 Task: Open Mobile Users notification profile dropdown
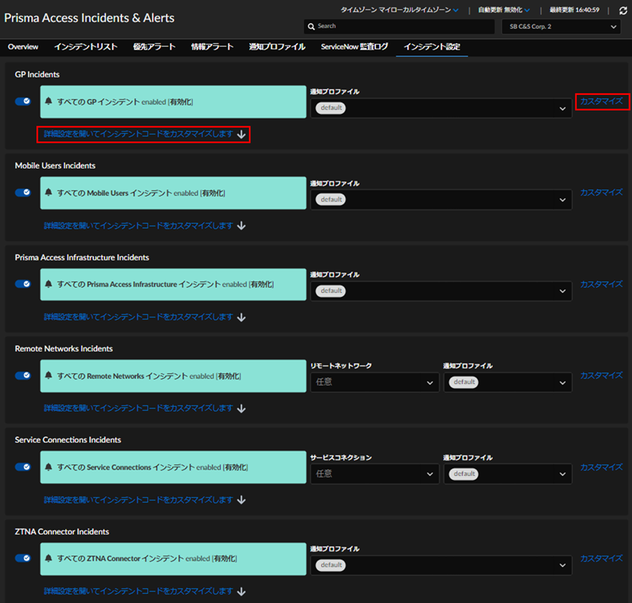[441, 200]
